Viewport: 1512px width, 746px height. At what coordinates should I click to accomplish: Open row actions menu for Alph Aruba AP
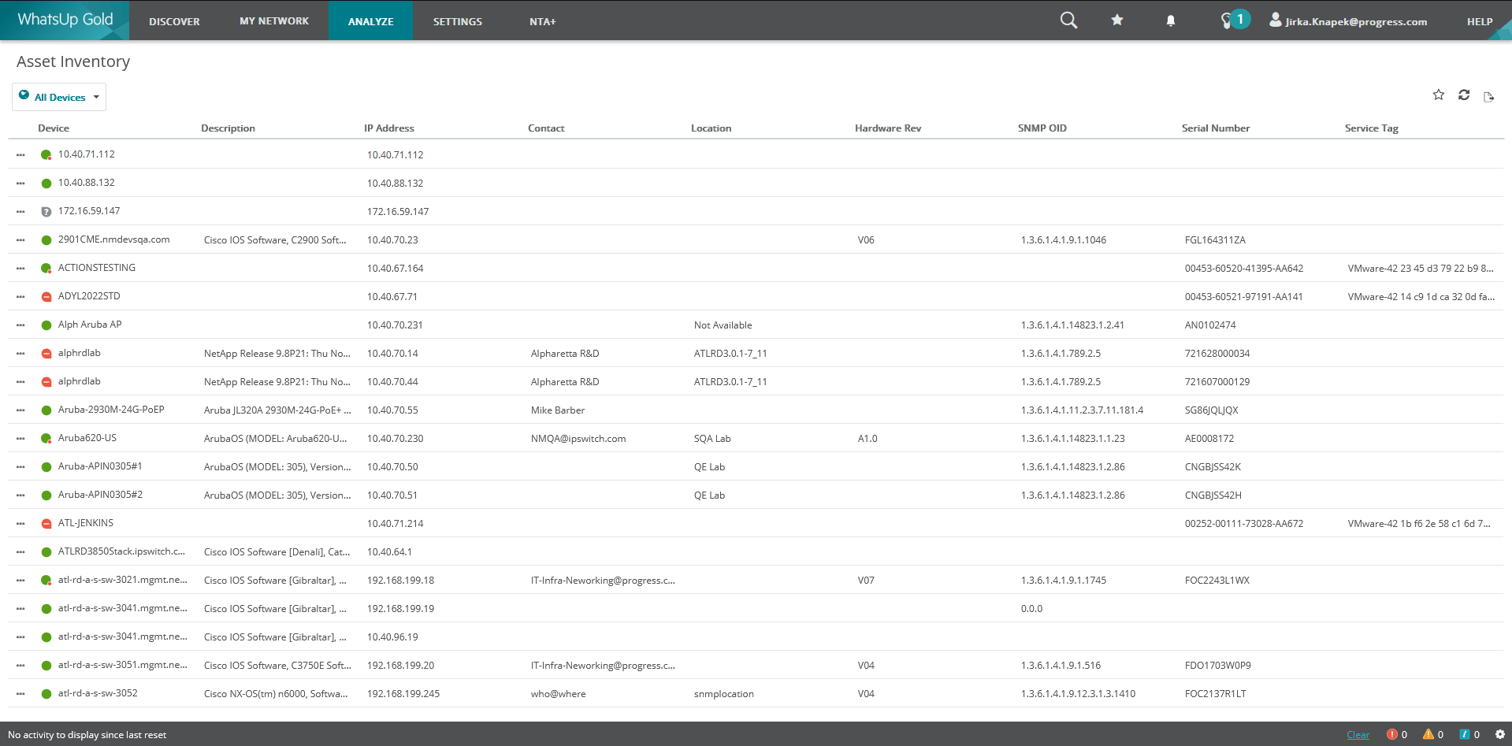click(x=20, y=325)
